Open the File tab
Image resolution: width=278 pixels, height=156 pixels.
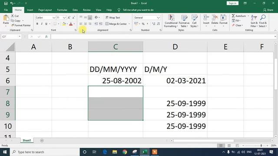coord(6,10)
